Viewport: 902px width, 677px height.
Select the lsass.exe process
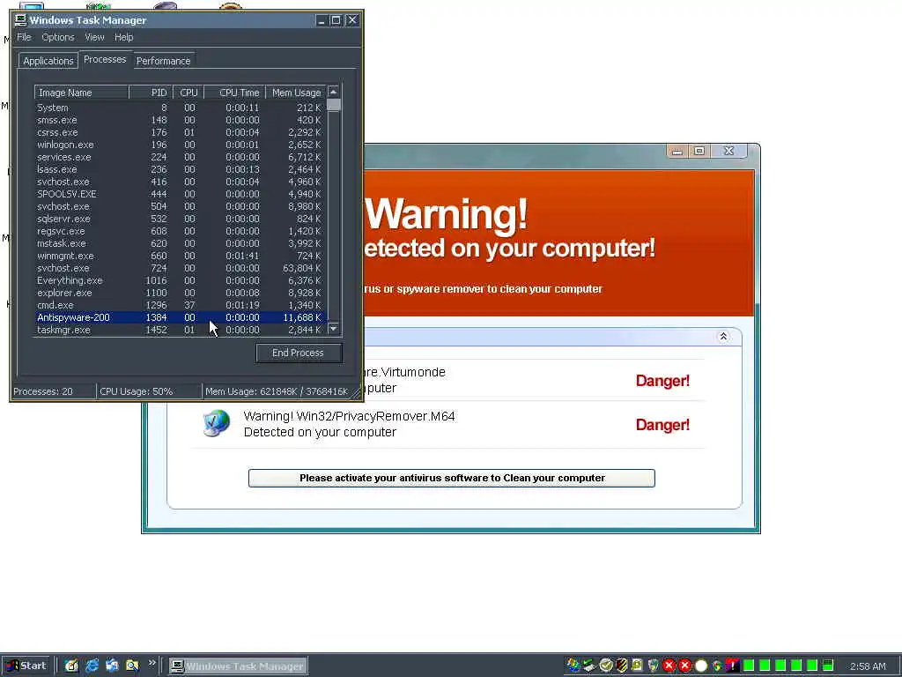coord(180,170)
